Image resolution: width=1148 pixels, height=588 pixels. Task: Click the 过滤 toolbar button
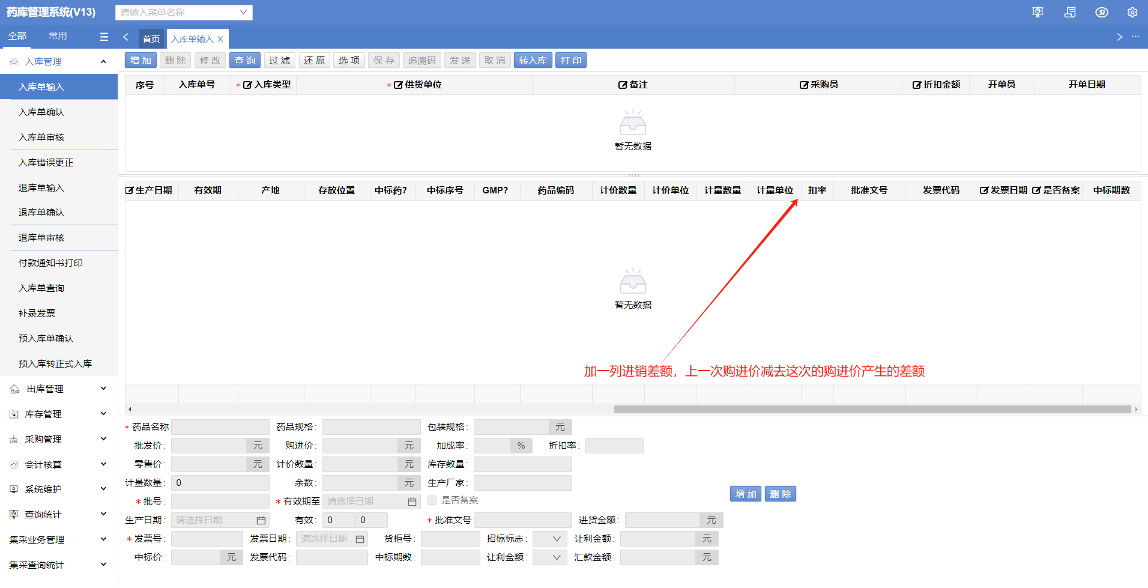click(280, 61)
